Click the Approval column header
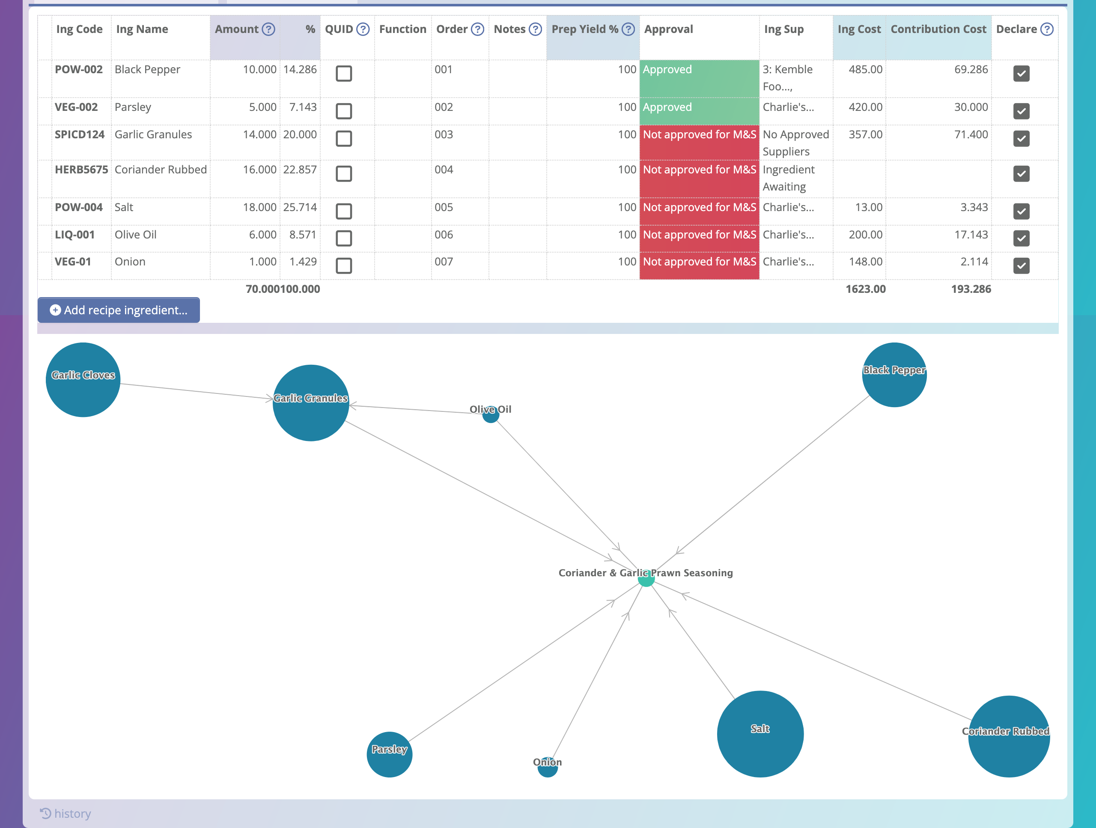The height and width of the screenshot is (828, 1096). click(668, 29)
